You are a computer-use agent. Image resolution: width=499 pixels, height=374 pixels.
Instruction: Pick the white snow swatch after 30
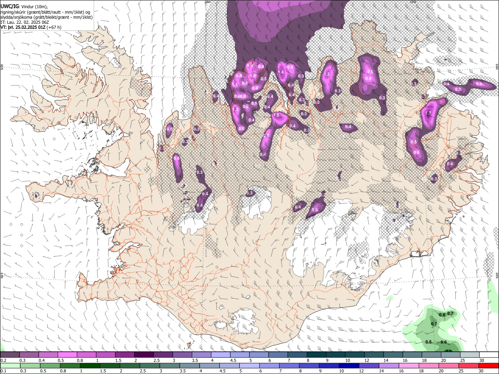click(x=489, y=355)
